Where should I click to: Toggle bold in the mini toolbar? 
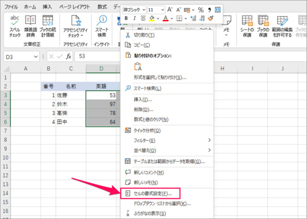click(126, 19)
